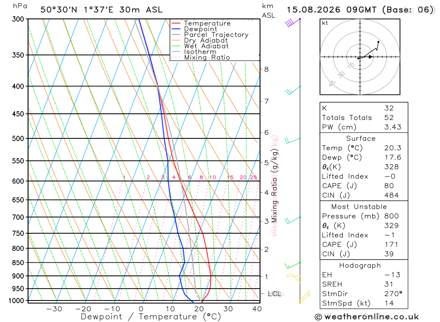Click the EH value -13

(x=392, y=275)
